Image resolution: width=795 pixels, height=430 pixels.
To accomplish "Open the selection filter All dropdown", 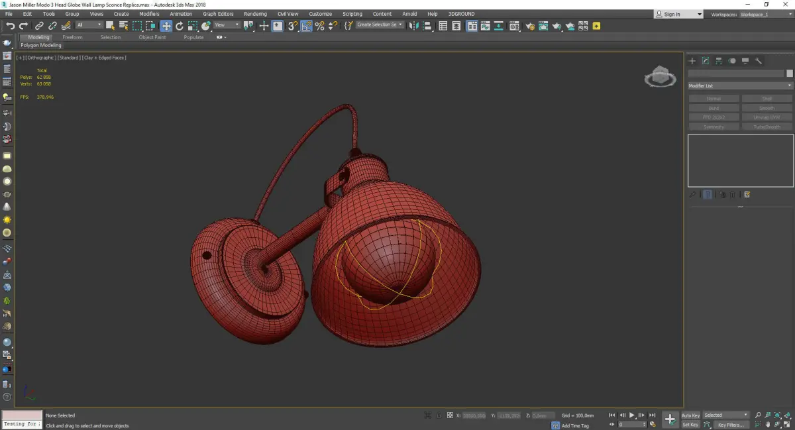I will pos(89,25).
